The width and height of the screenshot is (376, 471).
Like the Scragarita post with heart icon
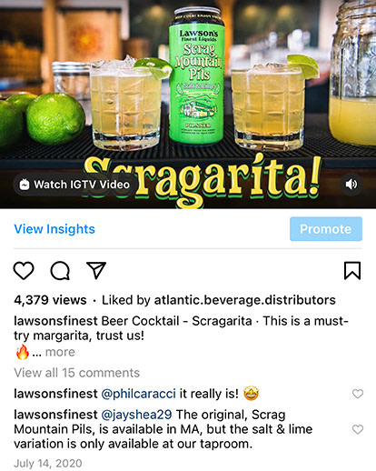pos(24,270)
